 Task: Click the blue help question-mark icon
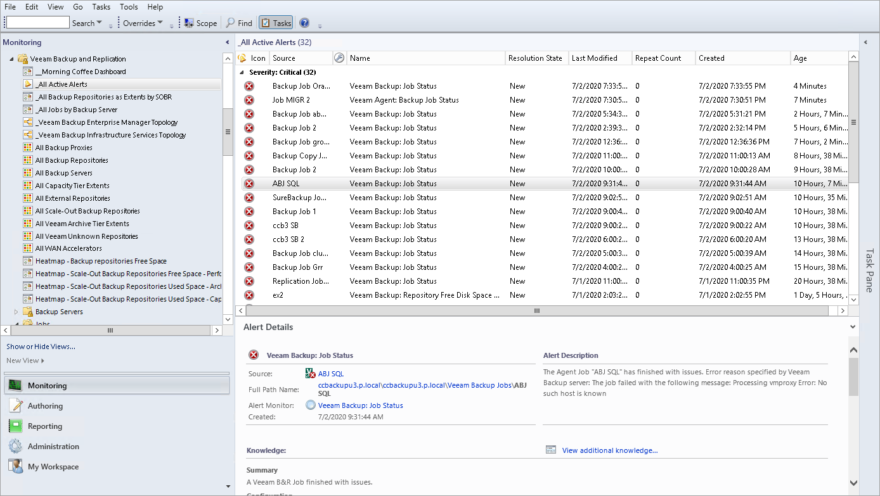(x=304, y=23)
